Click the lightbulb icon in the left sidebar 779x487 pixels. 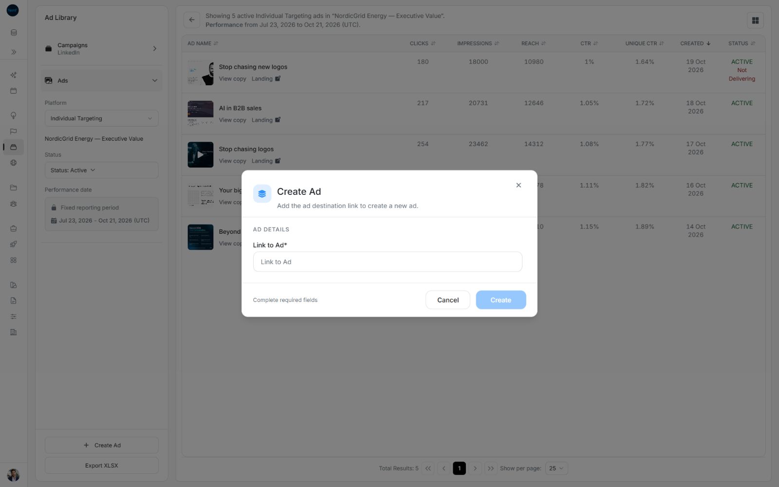pyautogui.click(x=14, y=115)
